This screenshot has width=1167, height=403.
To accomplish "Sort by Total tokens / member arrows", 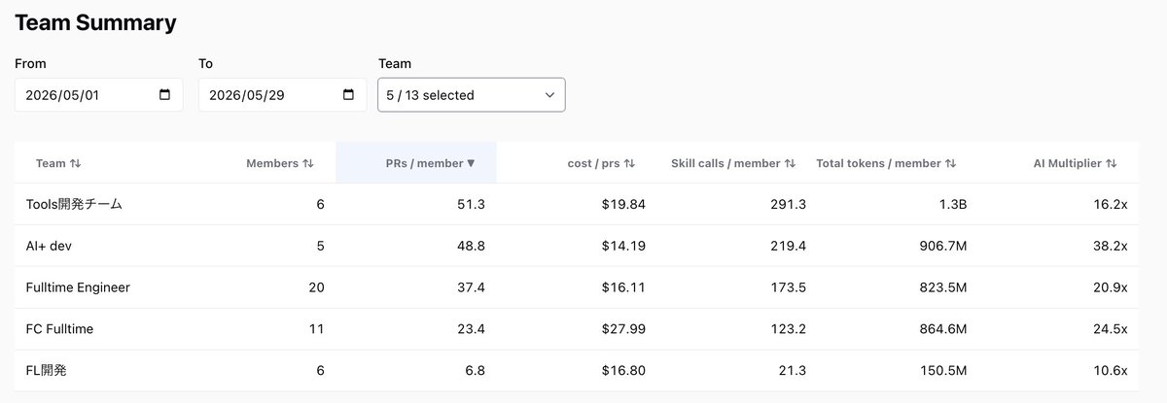I will point(950,163).
